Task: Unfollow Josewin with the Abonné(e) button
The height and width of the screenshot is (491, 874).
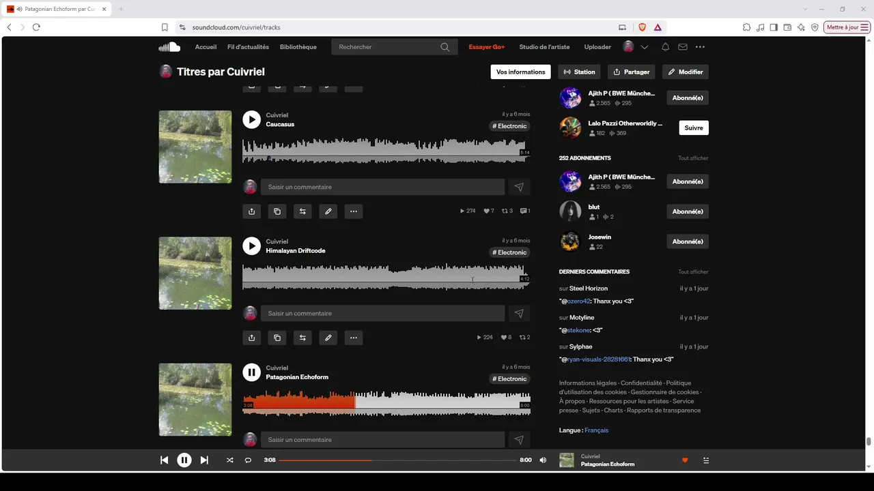Action: (x=688, y=241)
